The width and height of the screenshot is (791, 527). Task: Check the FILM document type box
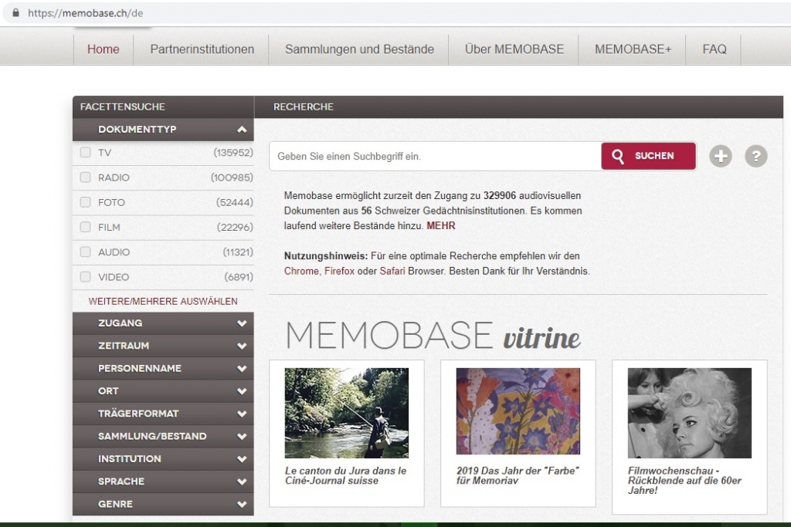coord(85,227)
